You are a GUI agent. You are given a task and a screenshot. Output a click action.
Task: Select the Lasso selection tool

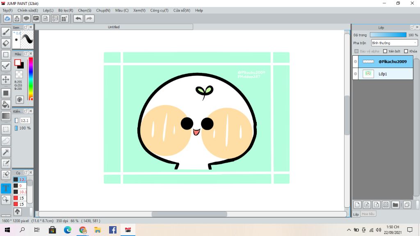pos(6,141)
